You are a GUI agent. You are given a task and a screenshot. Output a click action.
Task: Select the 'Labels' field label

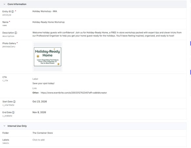point(6,140)
